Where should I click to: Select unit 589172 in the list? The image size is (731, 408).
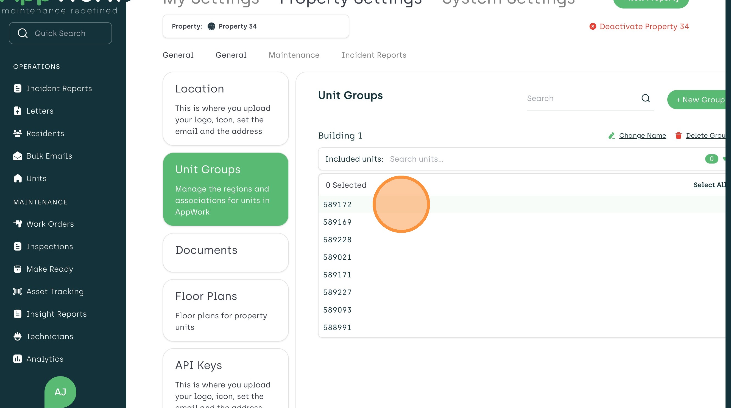click(337, 204)
